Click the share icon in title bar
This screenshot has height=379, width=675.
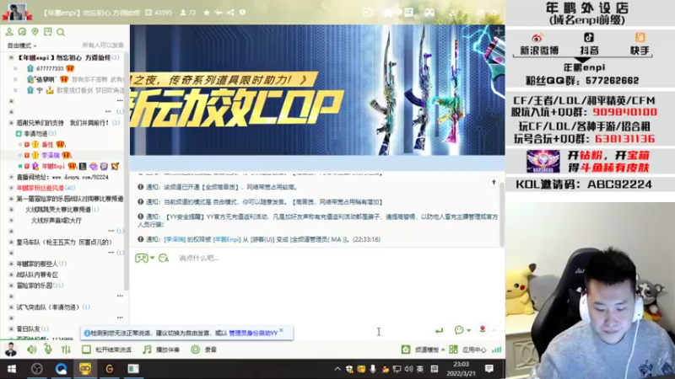coord(230,13)
